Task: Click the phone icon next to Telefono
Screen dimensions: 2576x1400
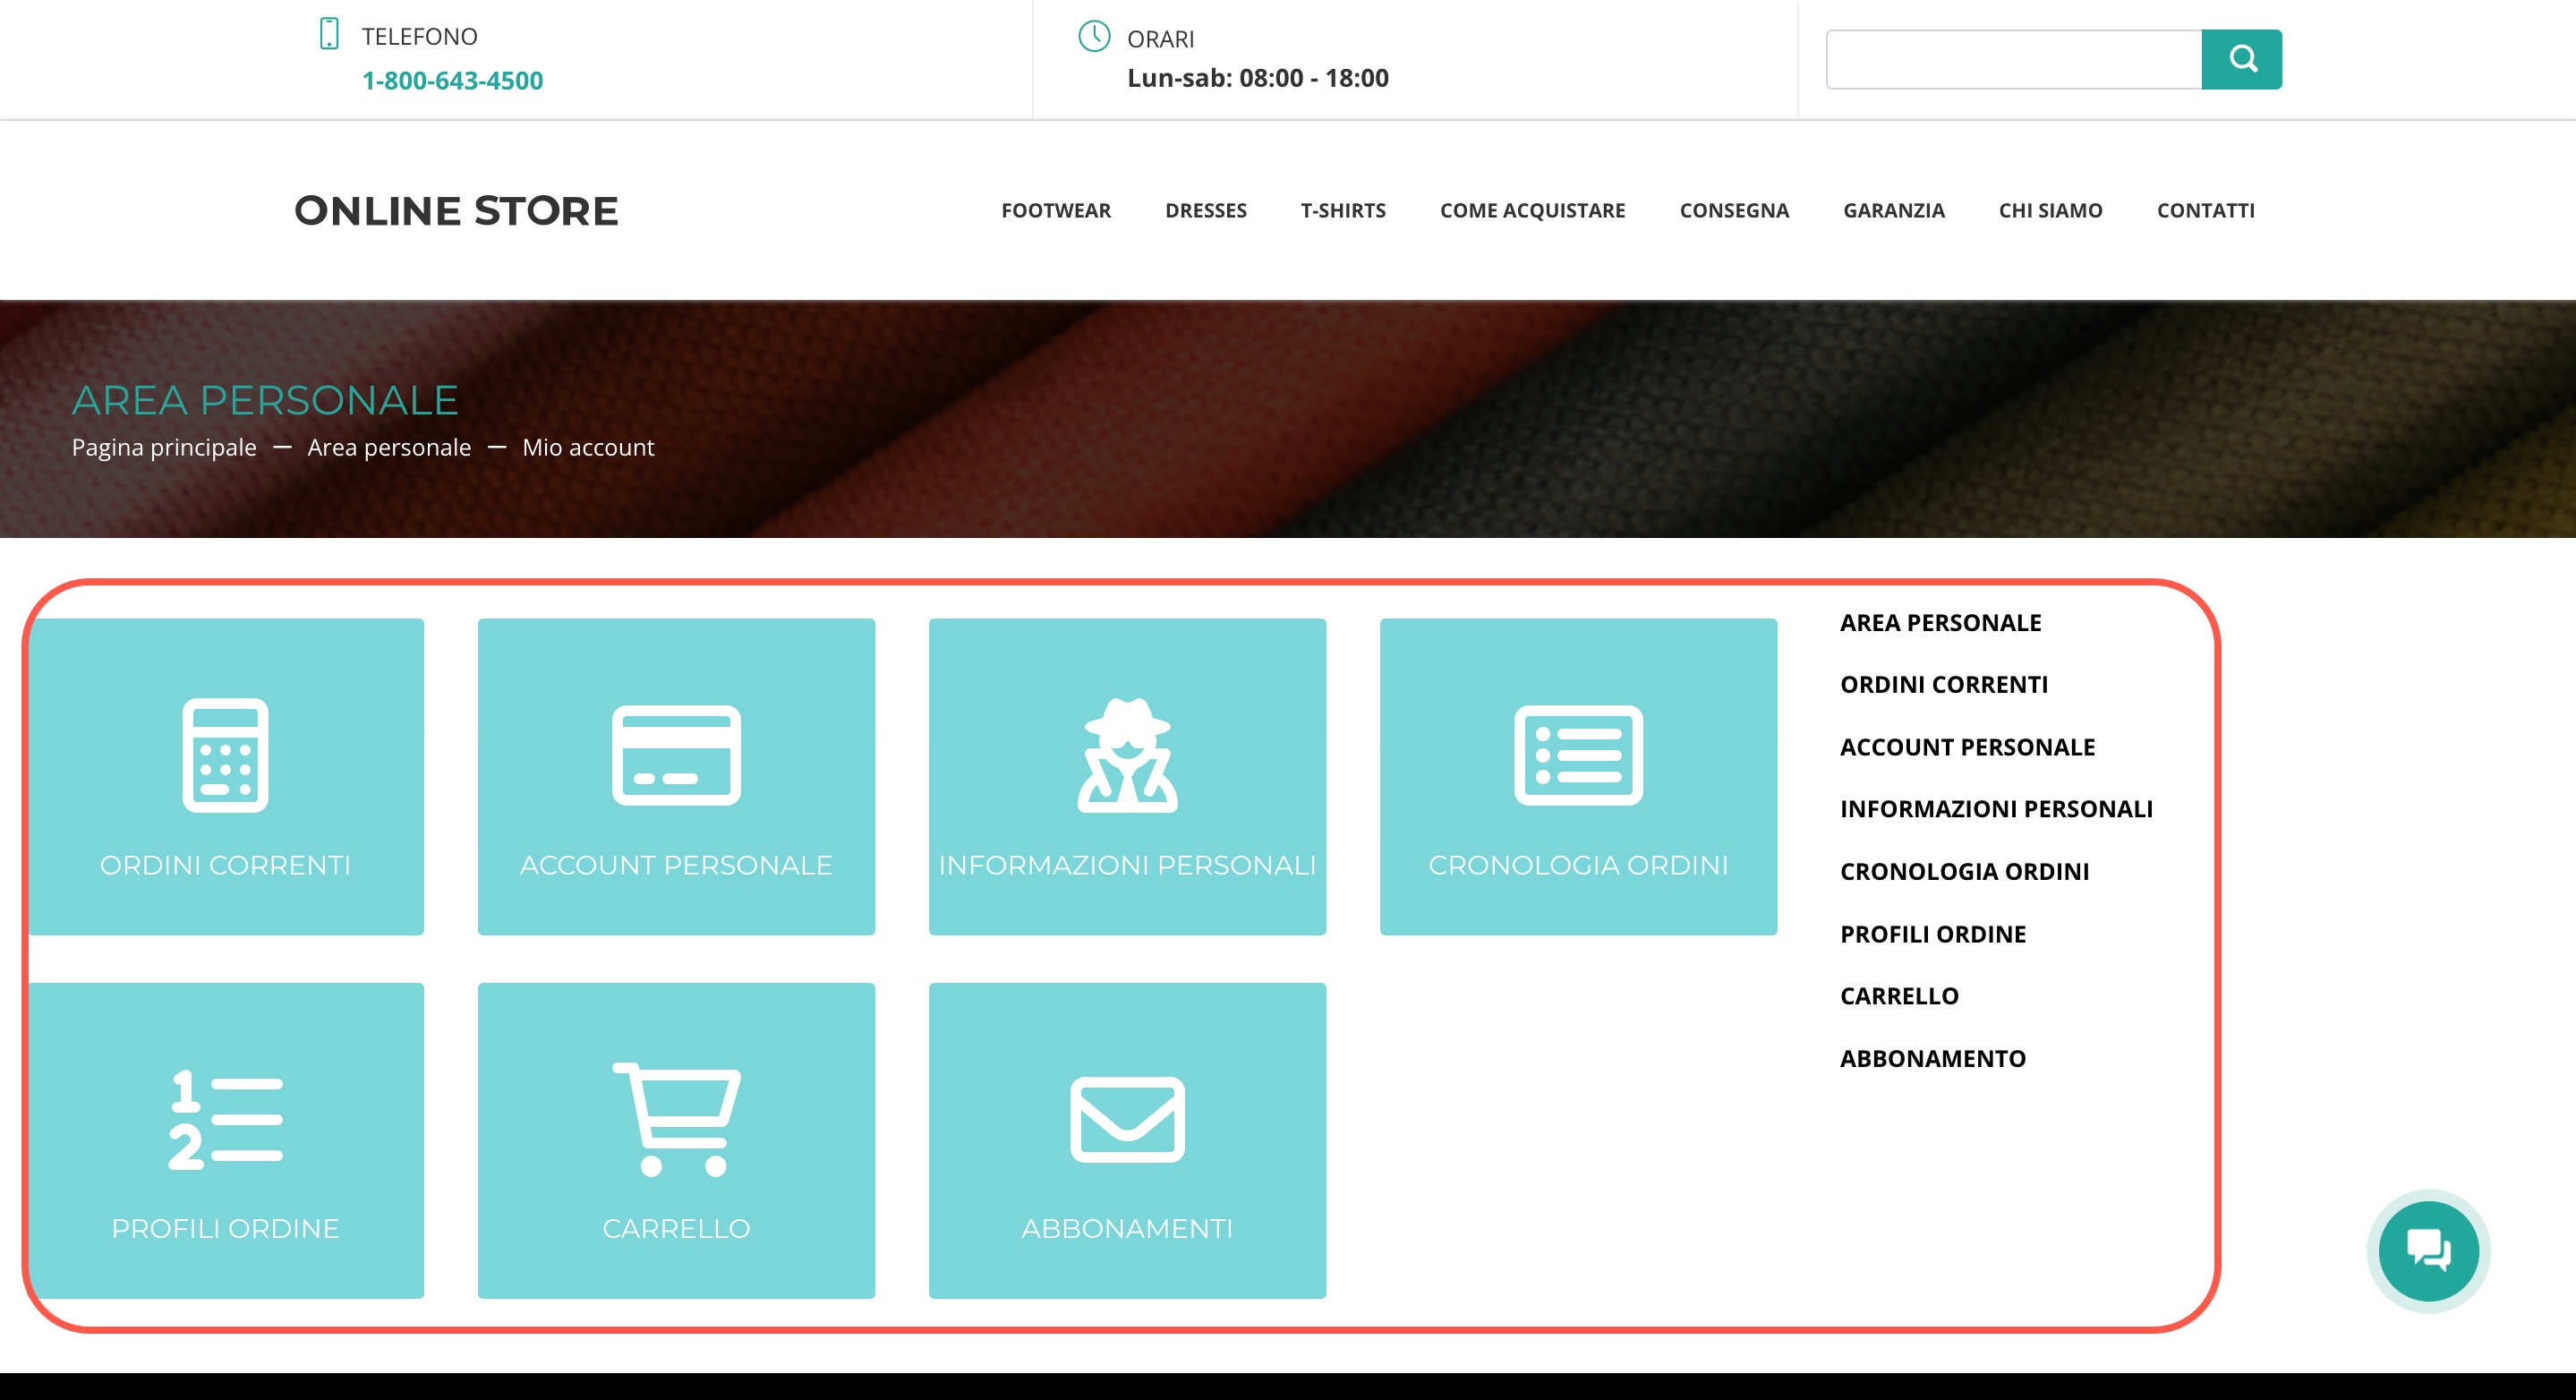Action: [329, 34]
